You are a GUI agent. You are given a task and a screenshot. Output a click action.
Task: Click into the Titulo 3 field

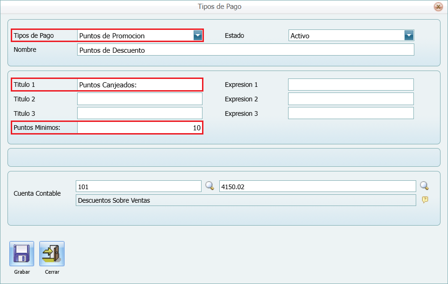click(x=139, y=114)
